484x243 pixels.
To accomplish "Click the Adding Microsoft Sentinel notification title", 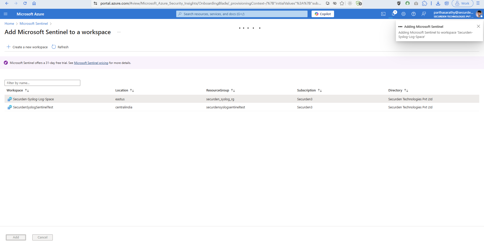I will coord(423,27).
